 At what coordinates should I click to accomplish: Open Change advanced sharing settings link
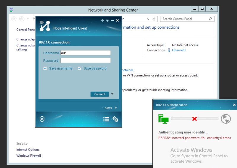point(26,47)
